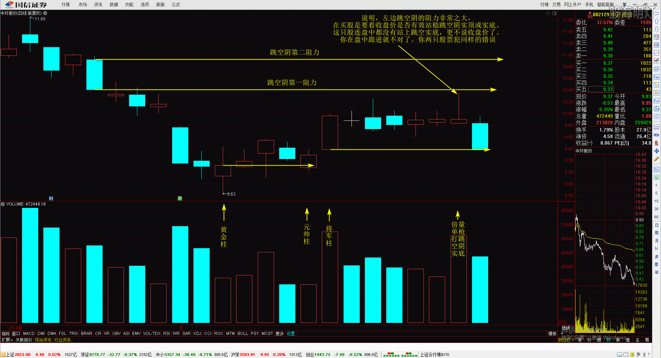
Task: Click the F12 trading icon
Action: pos(657,101)
